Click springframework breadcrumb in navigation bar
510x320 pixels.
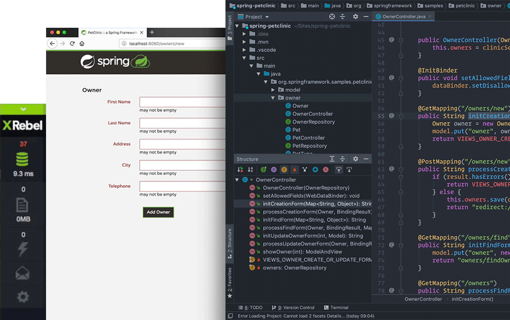(389, 6)
